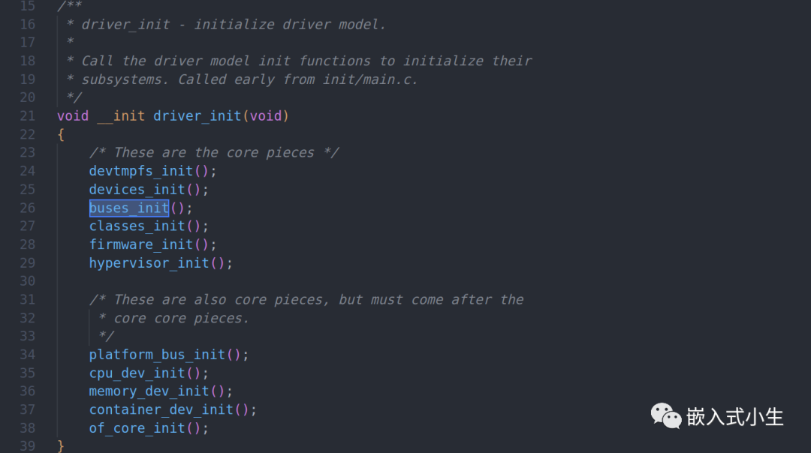Click the cpu_dev_init function call
Image resolution: width=811 pixels, height=453 pixels.
tap(137, 373)
